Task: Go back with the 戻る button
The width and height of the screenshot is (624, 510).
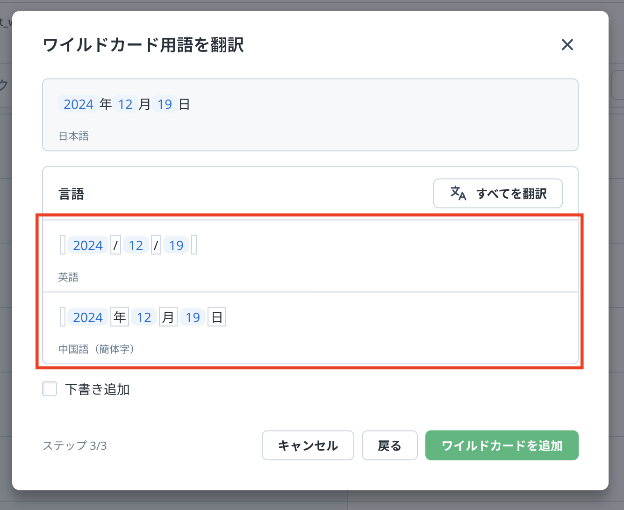Action: (x=389, y=445)
